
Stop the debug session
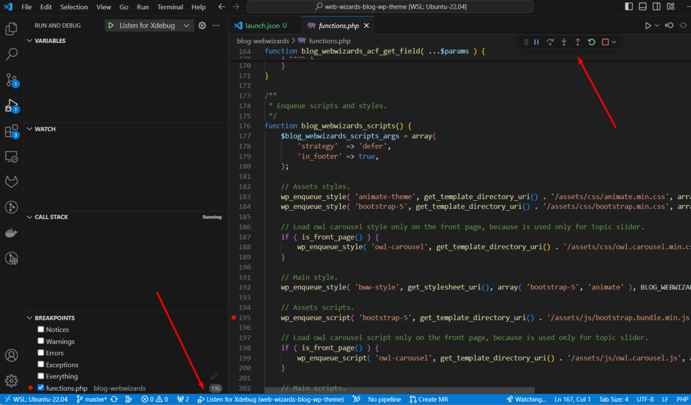(605, 42)
